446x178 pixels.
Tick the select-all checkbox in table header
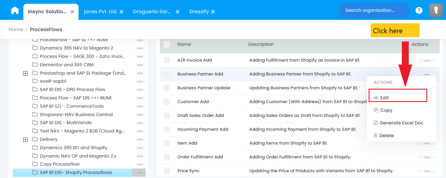tap(167, 44)
